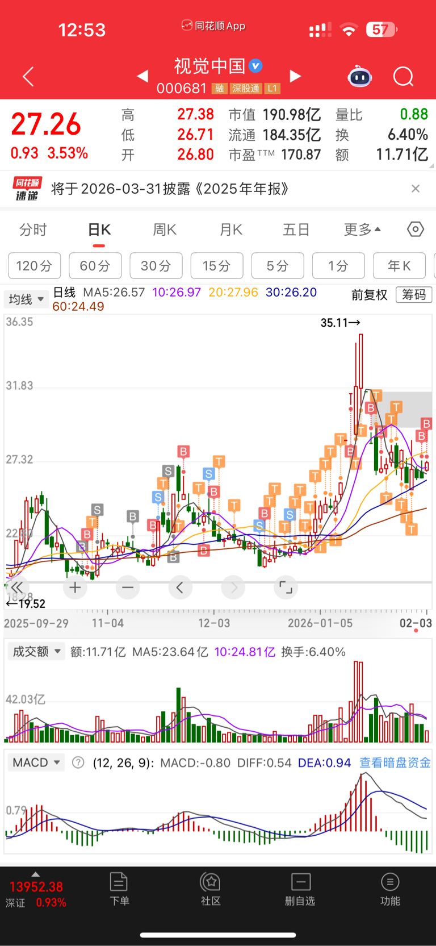The image size is (436, 946).
Task: Open 功能 functions menu icon
Action: click(390, 889)
